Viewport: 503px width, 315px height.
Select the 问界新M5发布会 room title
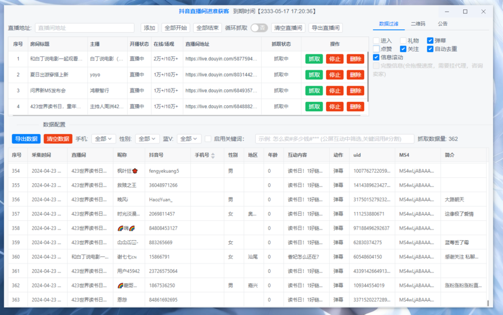pyautogui.click(x=48, y=91)
